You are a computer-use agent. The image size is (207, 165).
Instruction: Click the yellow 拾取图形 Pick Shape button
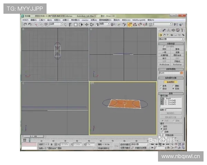[171, 82]
